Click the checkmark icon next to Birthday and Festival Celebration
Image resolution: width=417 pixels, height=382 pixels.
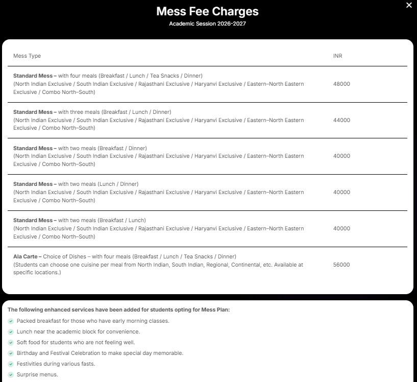coord(10,353)
